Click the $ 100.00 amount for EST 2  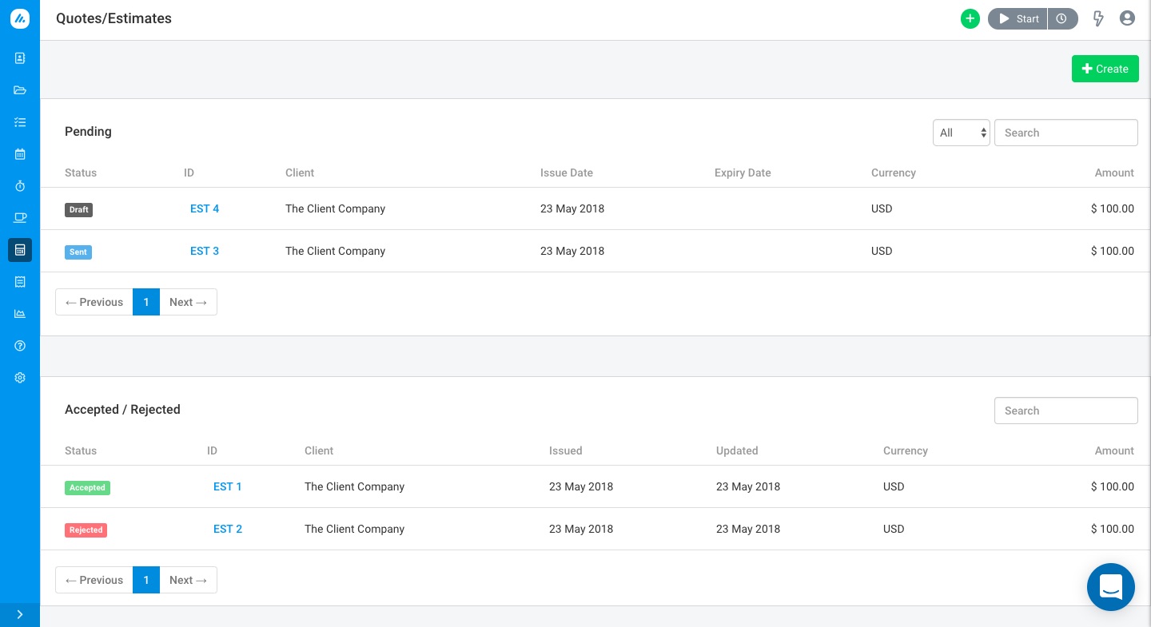(x=1113, y=529)
